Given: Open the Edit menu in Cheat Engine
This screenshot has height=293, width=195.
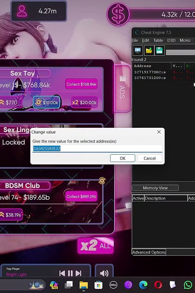Looking at the screenshot, I should pyautogui.click(x=145, y=40).
